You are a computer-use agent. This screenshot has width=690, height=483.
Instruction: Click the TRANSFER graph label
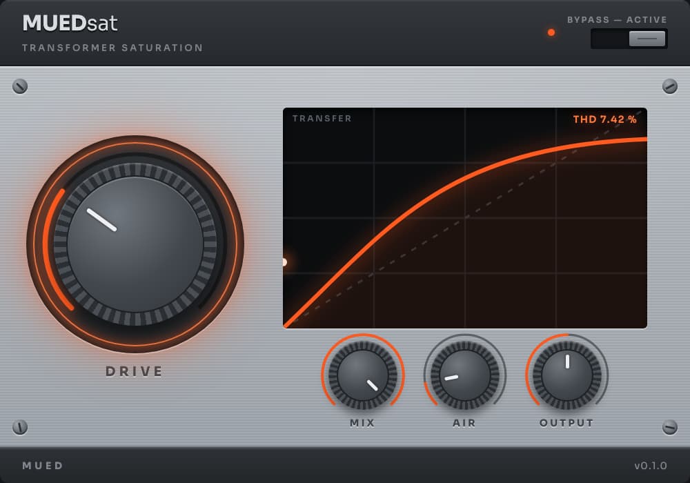tap(322, 118)
